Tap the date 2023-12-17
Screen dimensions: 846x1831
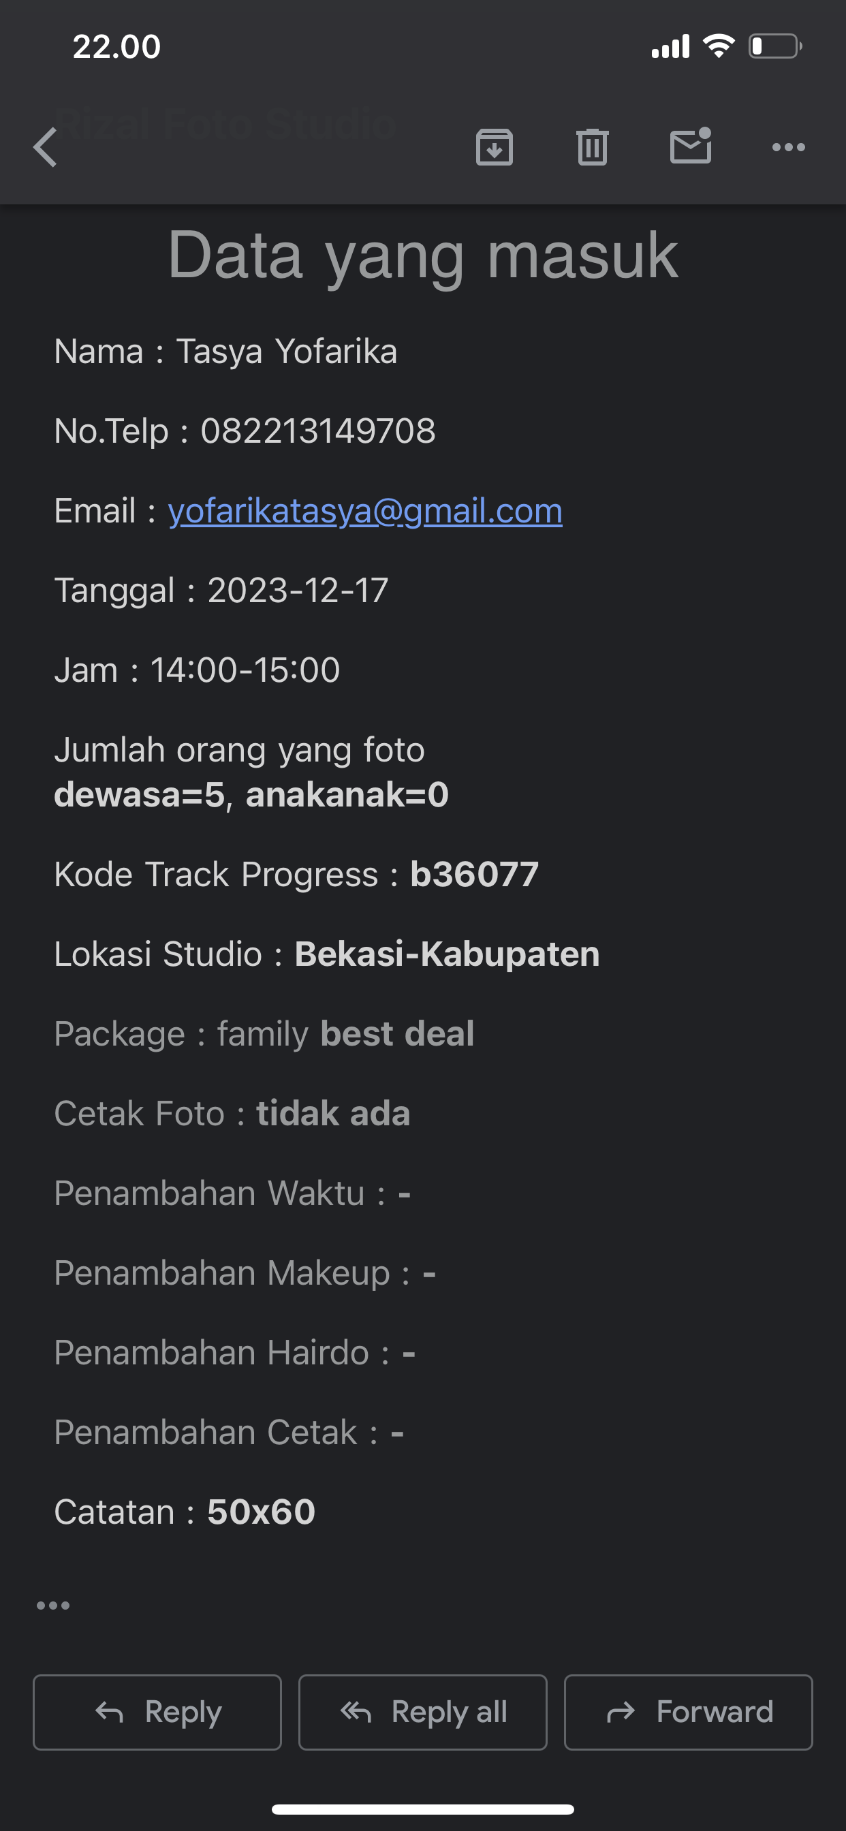(x=298, y=591)
